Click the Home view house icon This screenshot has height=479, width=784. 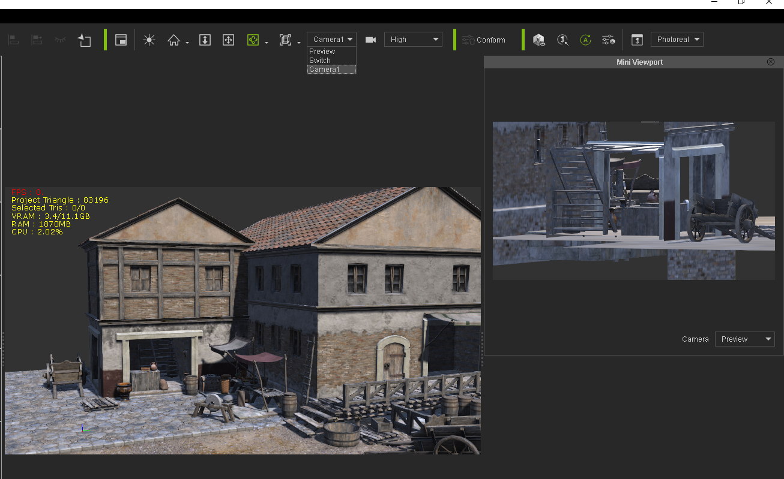pyautogui.click(x=173, y=40)
